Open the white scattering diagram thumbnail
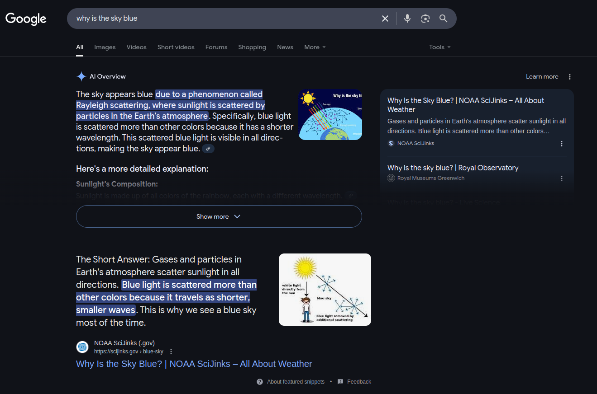Viewport: 597px width, 394px height. (325, 290)
